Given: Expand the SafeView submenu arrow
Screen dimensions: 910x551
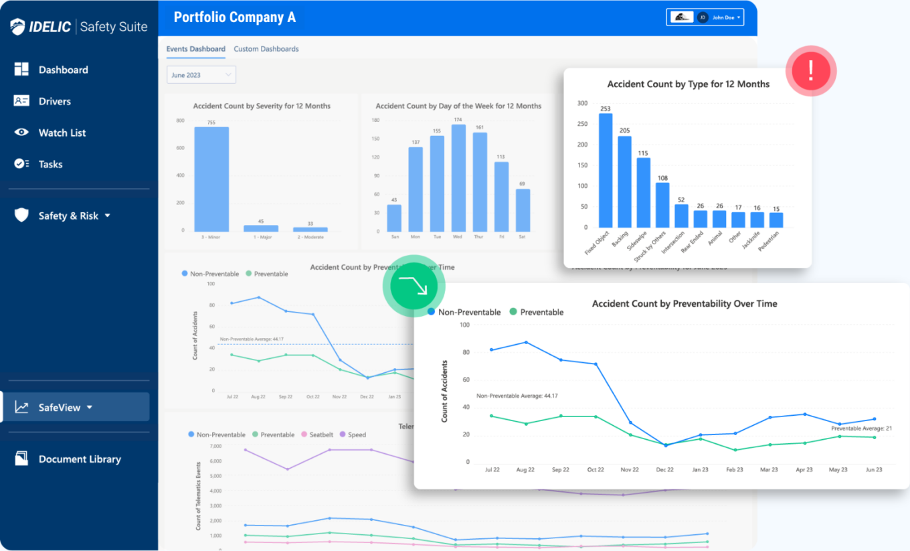Looking at the screenshot, I should coord(90,407).
